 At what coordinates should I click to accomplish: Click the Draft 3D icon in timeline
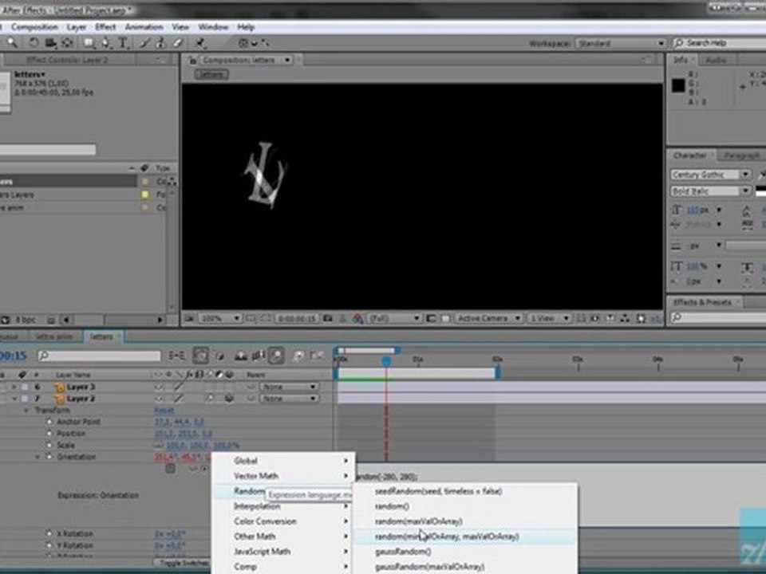(x=221, y=356)
